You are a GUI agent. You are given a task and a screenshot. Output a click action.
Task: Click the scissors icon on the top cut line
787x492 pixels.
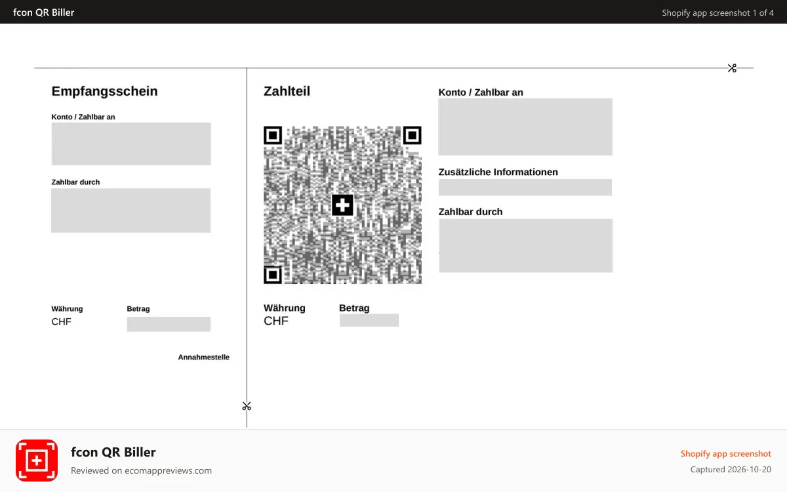732,68
